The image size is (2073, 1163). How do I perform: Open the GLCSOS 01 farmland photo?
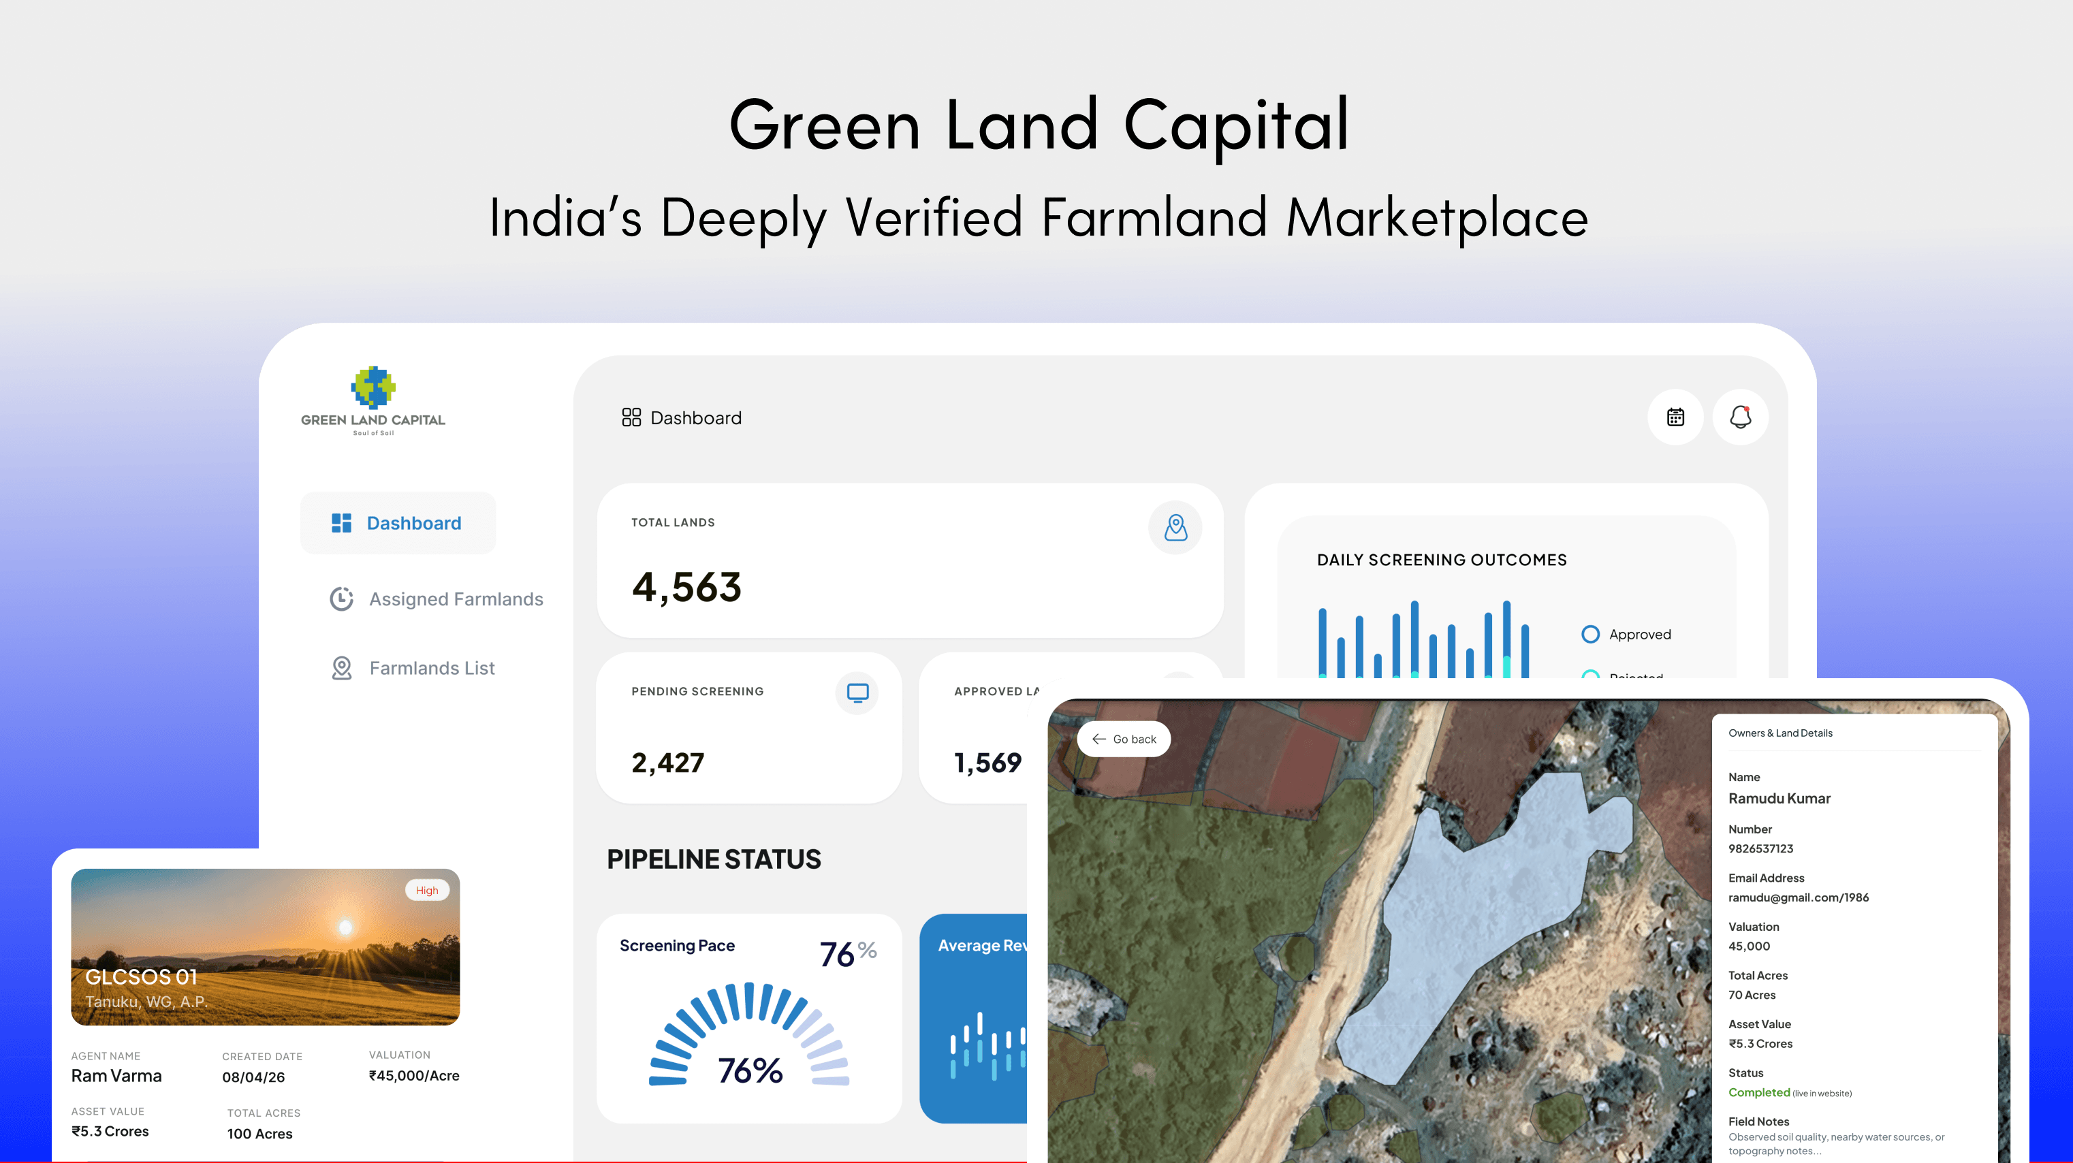point(266,946)
